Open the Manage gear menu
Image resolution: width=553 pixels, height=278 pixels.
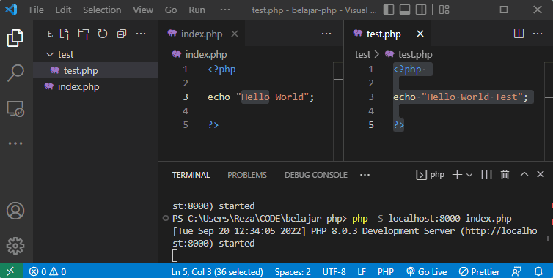15,246
